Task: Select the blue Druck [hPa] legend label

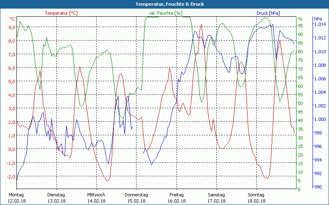Action: click(268, 13)
